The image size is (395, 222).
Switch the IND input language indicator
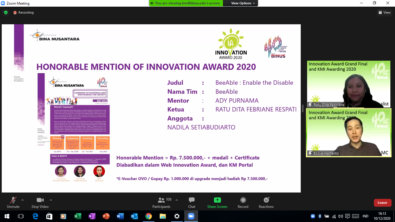point(366,216)
